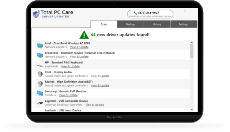Open the help question mark icon
Viewport: 230px width, 132px height.
[x=185, y=11]
